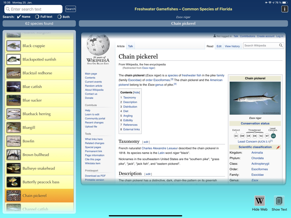This screenshot has width=291, height=218.
Task: Select the highlighted Chain pickerel row
Action: click(39, 196)
